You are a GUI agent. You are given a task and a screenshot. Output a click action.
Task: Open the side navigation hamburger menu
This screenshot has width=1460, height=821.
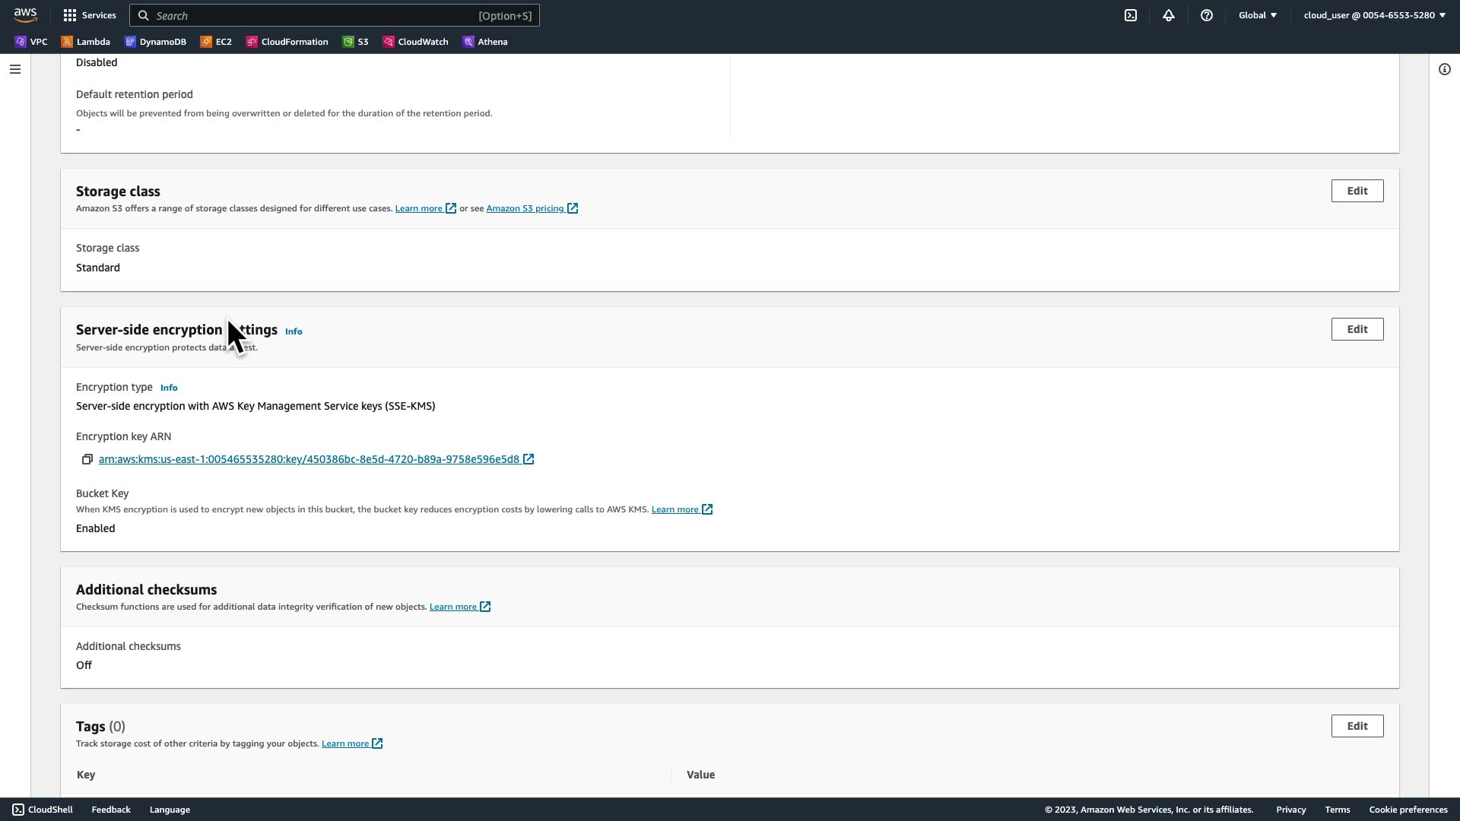pos(15,69)
